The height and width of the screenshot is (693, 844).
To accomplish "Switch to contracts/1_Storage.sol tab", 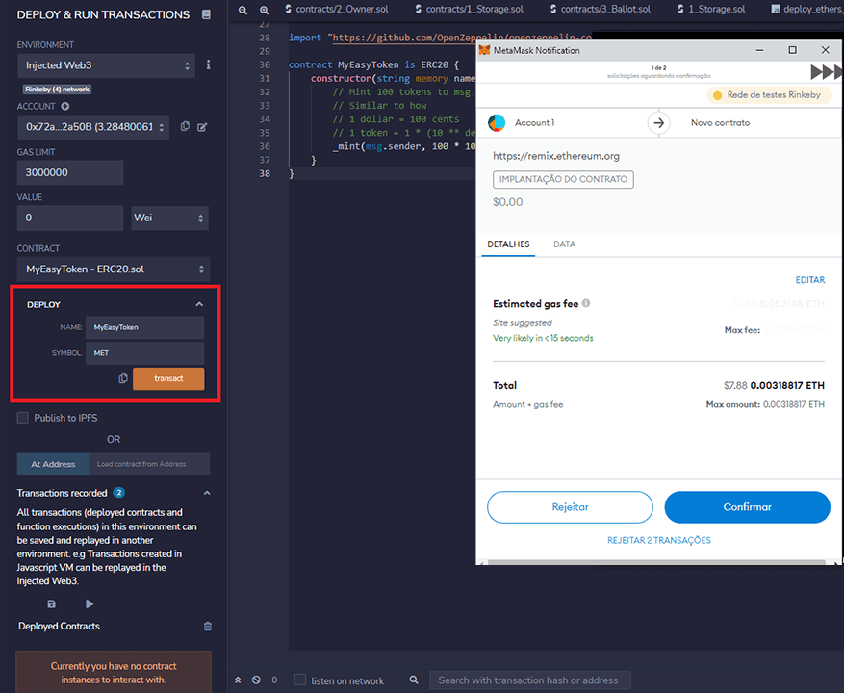I will pyautogui.click(x=471, y=9).
